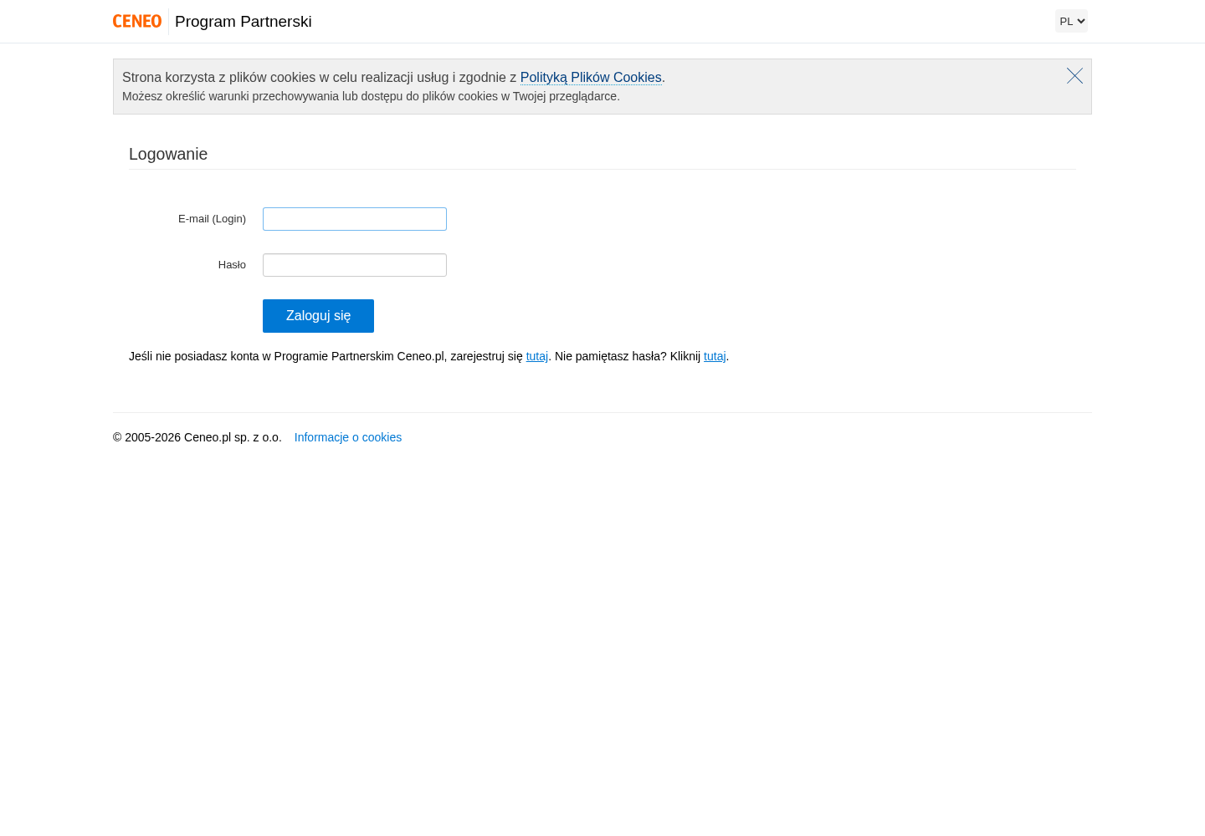Open the forgotten password 'tutaj' link
Viewport: 1205px width, 836px height.
click(x=715, y=356)
